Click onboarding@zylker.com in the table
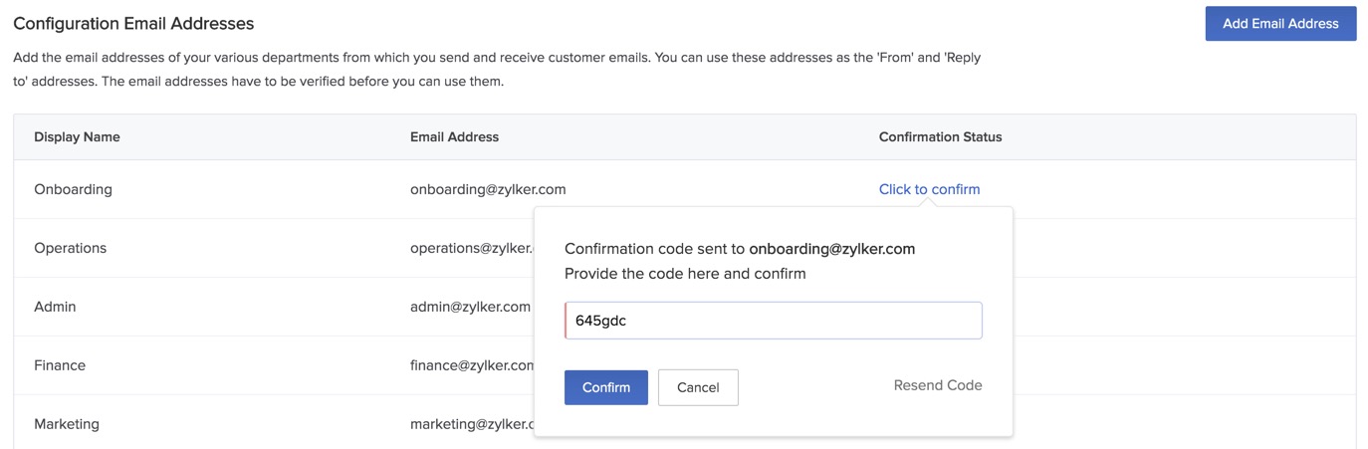This screenshot has width=1368, height=449. (x=488, y=189)
